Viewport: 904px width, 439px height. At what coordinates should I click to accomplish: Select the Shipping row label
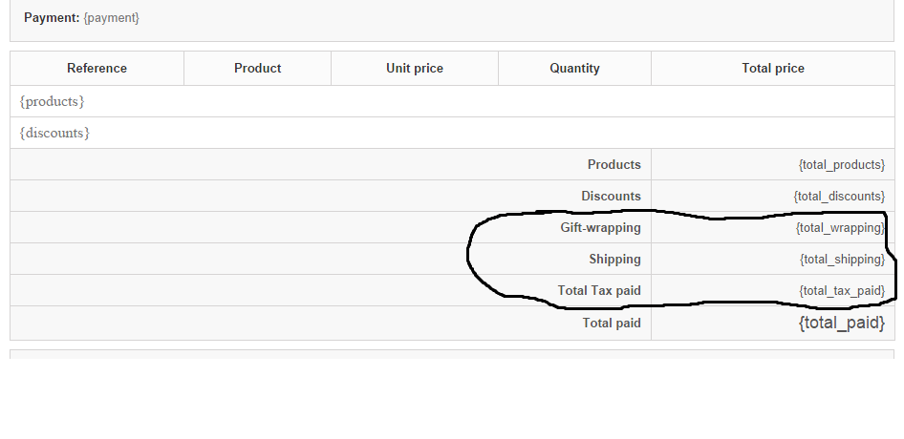pos(614,259)
